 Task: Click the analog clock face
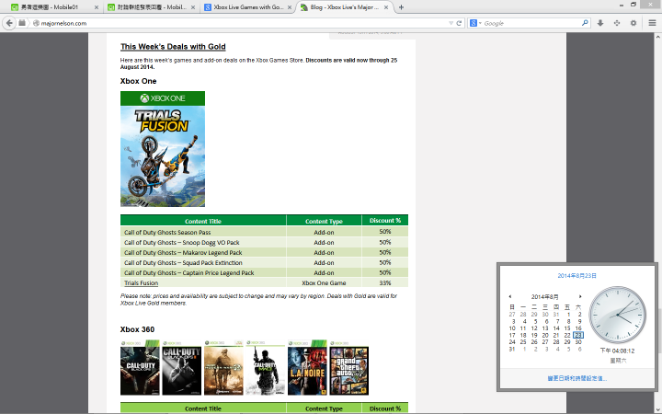point(618,315)
